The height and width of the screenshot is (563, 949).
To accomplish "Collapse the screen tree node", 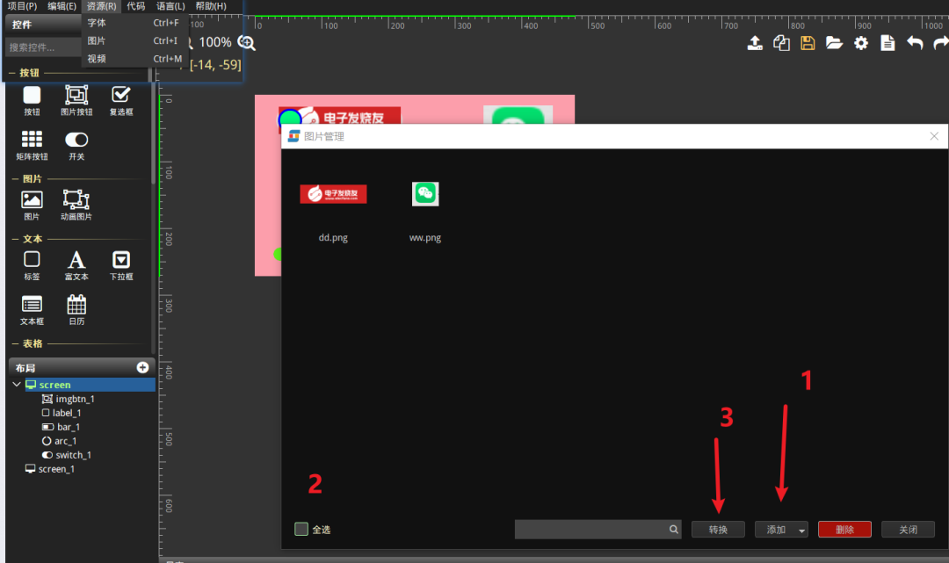I will pyautogui.click(x=17, y=385).
